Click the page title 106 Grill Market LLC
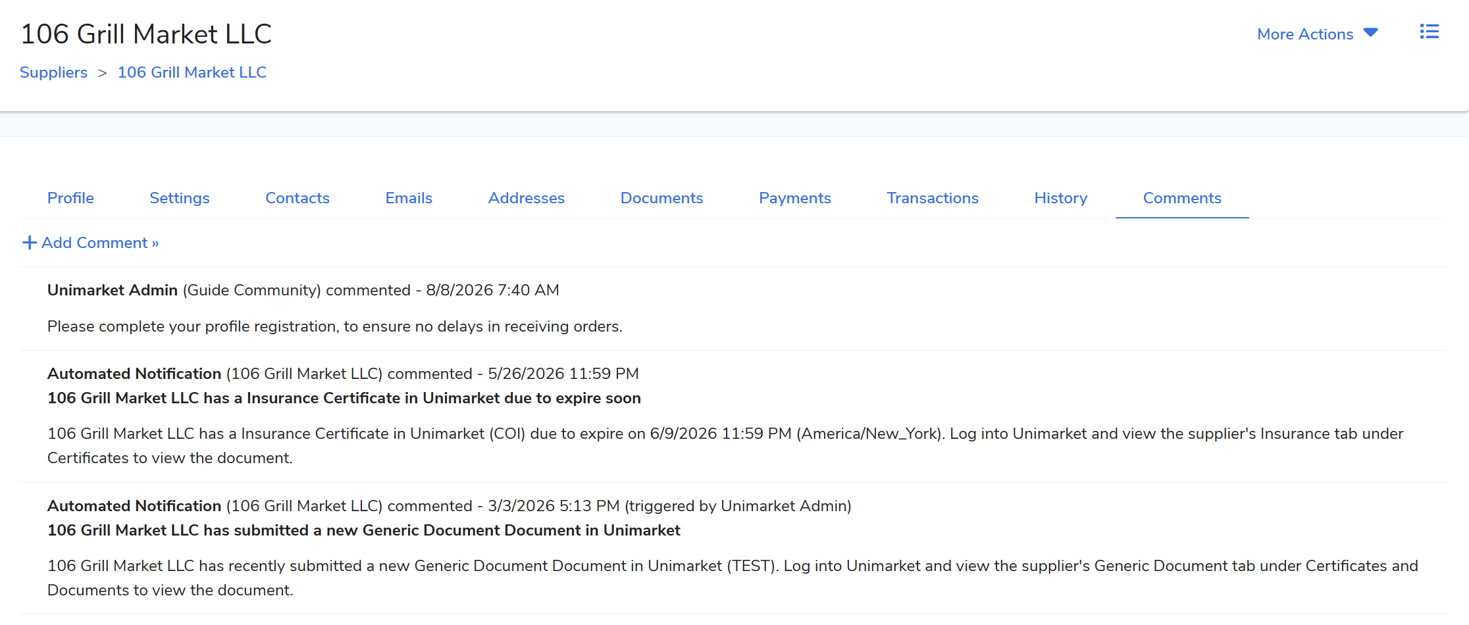1469x625 pixels. [x=146, y=34]
